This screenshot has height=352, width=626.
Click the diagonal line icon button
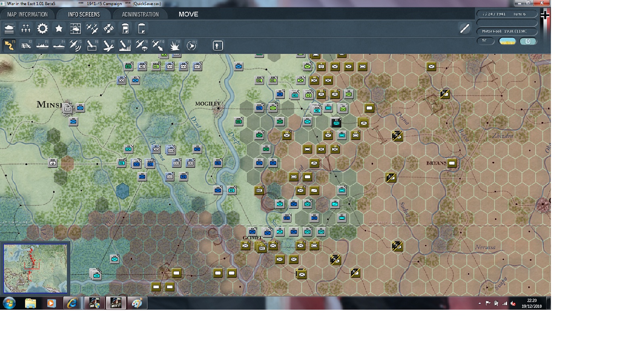[465, 28]
